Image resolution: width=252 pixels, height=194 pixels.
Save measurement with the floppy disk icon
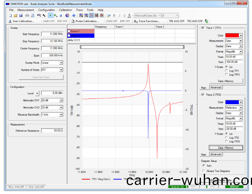pos(21,15)
